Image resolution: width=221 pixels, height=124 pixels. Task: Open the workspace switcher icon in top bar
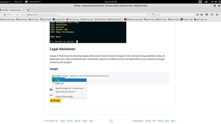(x=200, y=2)
